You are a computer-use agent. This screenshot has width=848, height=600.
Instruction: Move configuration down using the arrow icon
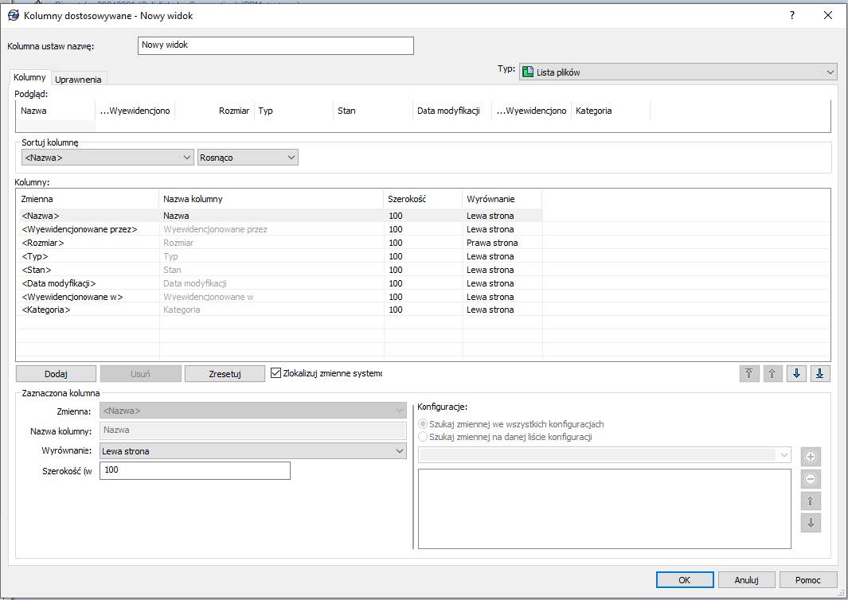pyautogui.click(x=810, y=523)
